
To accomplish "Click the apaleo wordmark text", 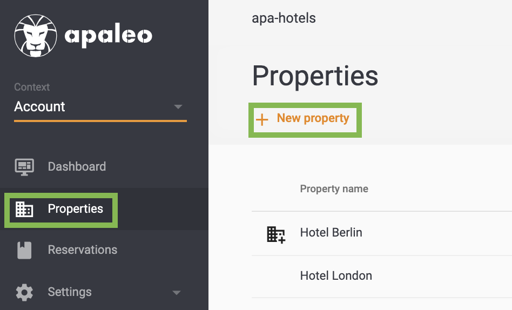I will 109,36.
